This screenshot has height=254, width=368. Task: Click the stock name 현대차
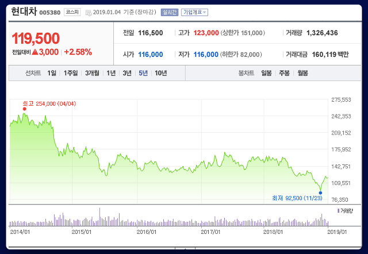click(24, 11)
